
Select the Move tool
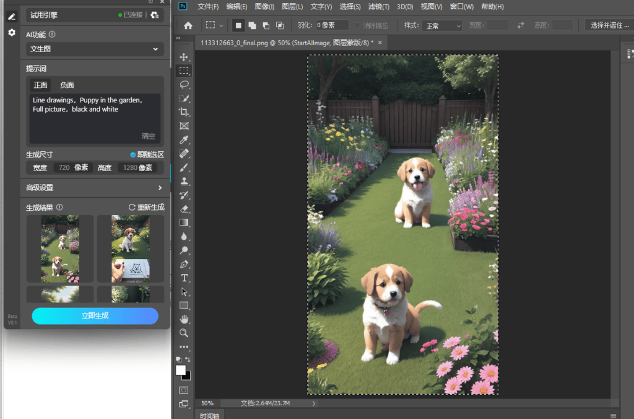[184, 56]
